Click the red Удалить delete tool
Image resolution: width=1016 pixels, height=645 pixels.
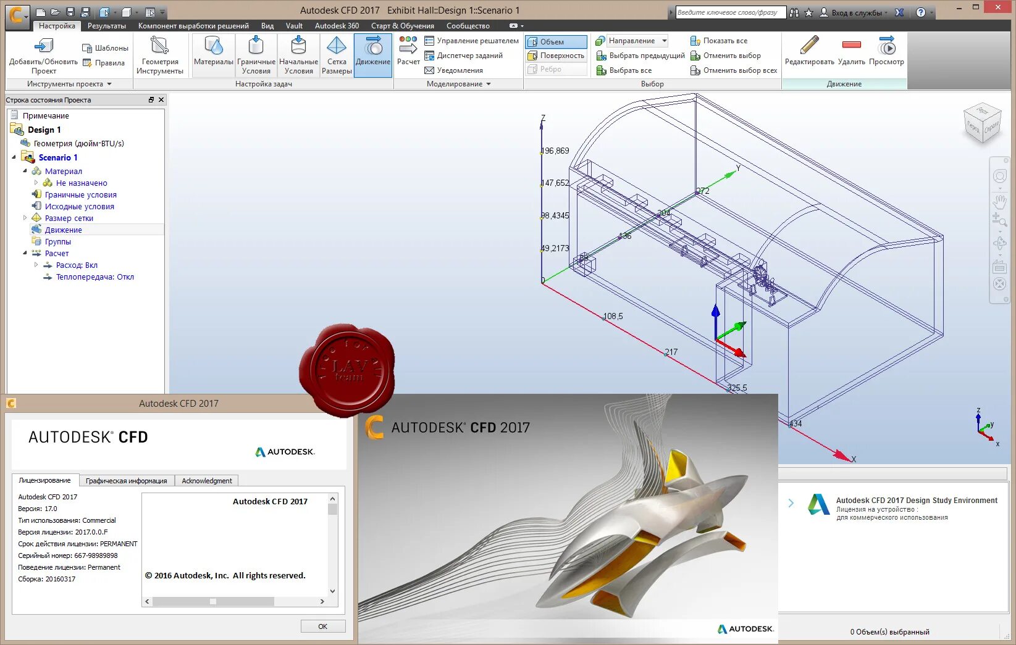(851, 51)
